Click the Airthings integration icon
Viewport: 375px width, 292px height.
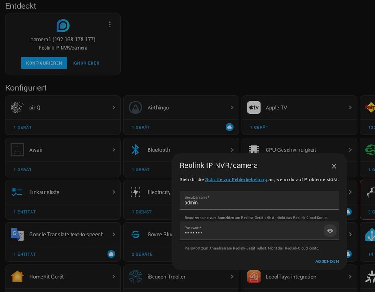point(135,108)
